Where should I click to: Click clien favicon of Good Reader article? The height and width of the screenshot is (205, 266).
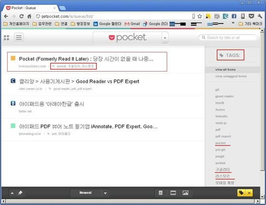pos(13,81)
